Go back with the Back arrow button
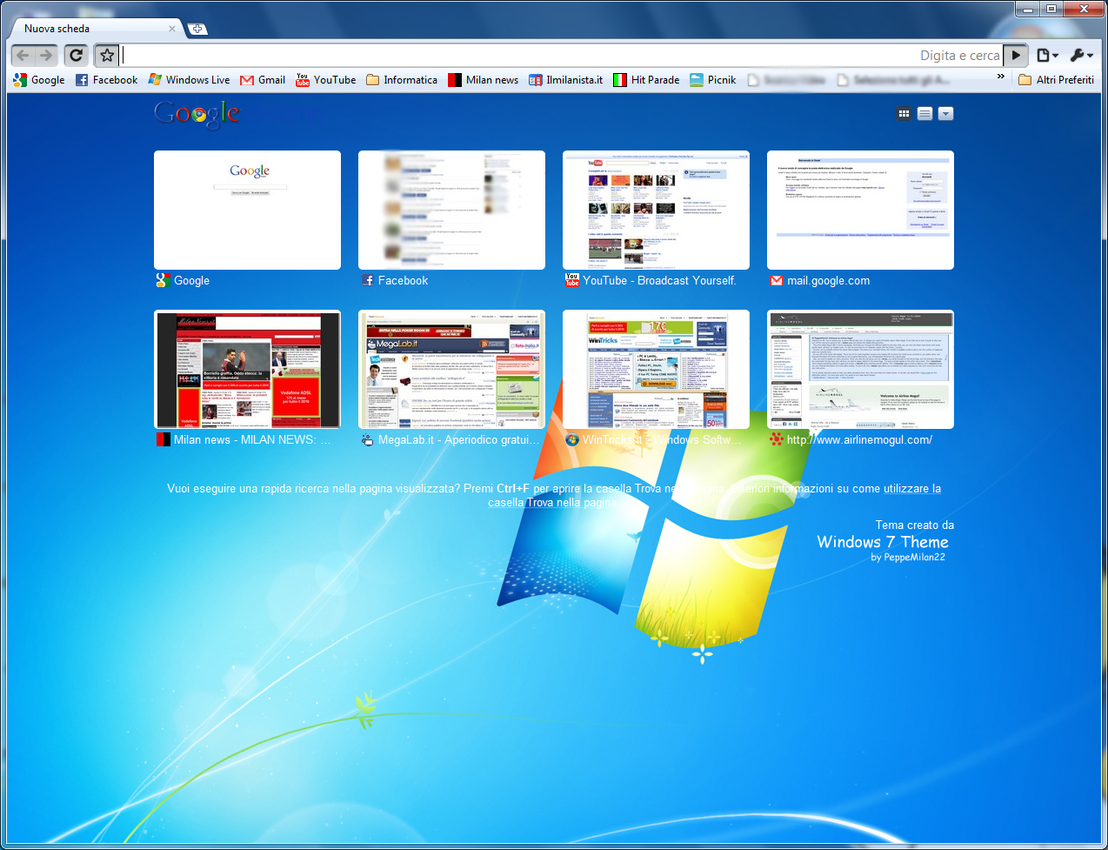 point(23,56)
